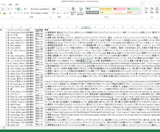
Task: Open the insert cells (挿入) menu
Action: pyautogui.click(x=146, y=11)
